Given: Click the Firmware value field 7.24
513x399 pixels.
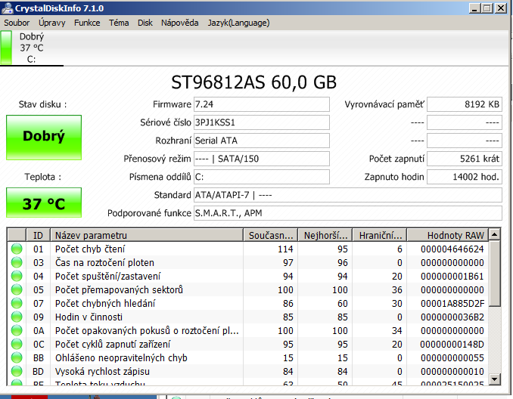Looking at the screenshot, I should 261,104.
